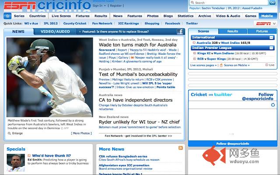The image size is (280, 175).
Task: Open Sachin Tendulkar popular search link
Action: (x=213, y=8)
